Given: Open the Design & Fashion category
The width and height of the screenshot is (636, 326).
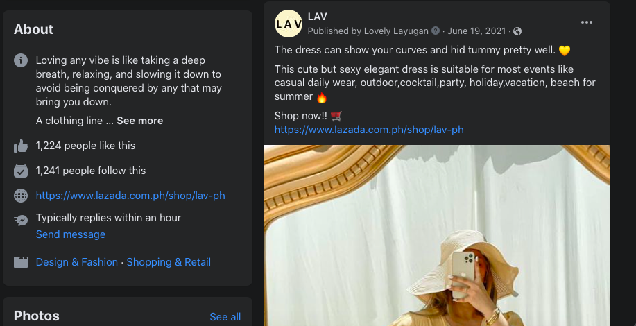Looking at the screenshot, I should coord(77,262).
